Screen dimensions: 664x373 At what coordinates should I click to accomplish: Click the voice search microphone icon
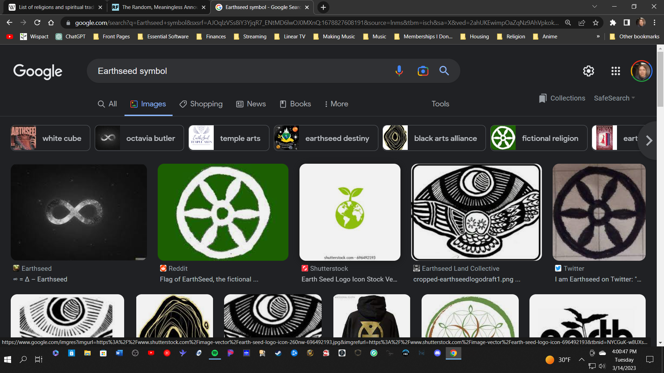[399, 71]
